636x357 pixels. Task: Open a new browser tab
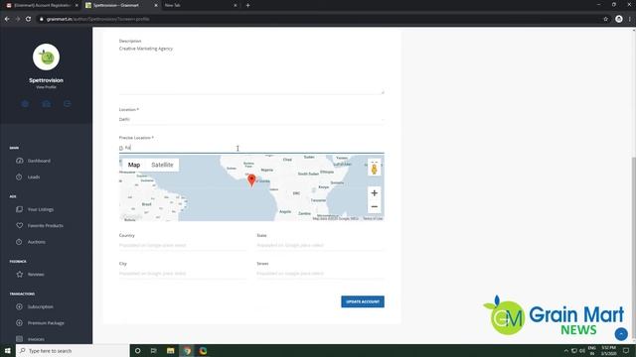tap(247, 5)
